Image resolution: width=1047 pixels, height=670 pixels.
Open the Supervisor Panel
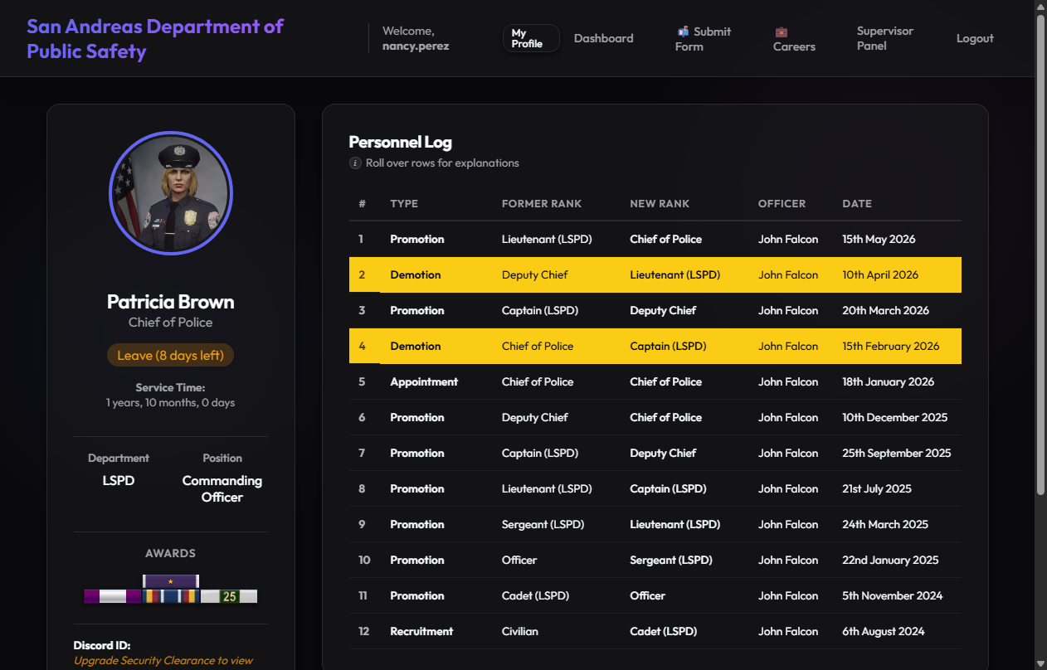tap(885, 38)
